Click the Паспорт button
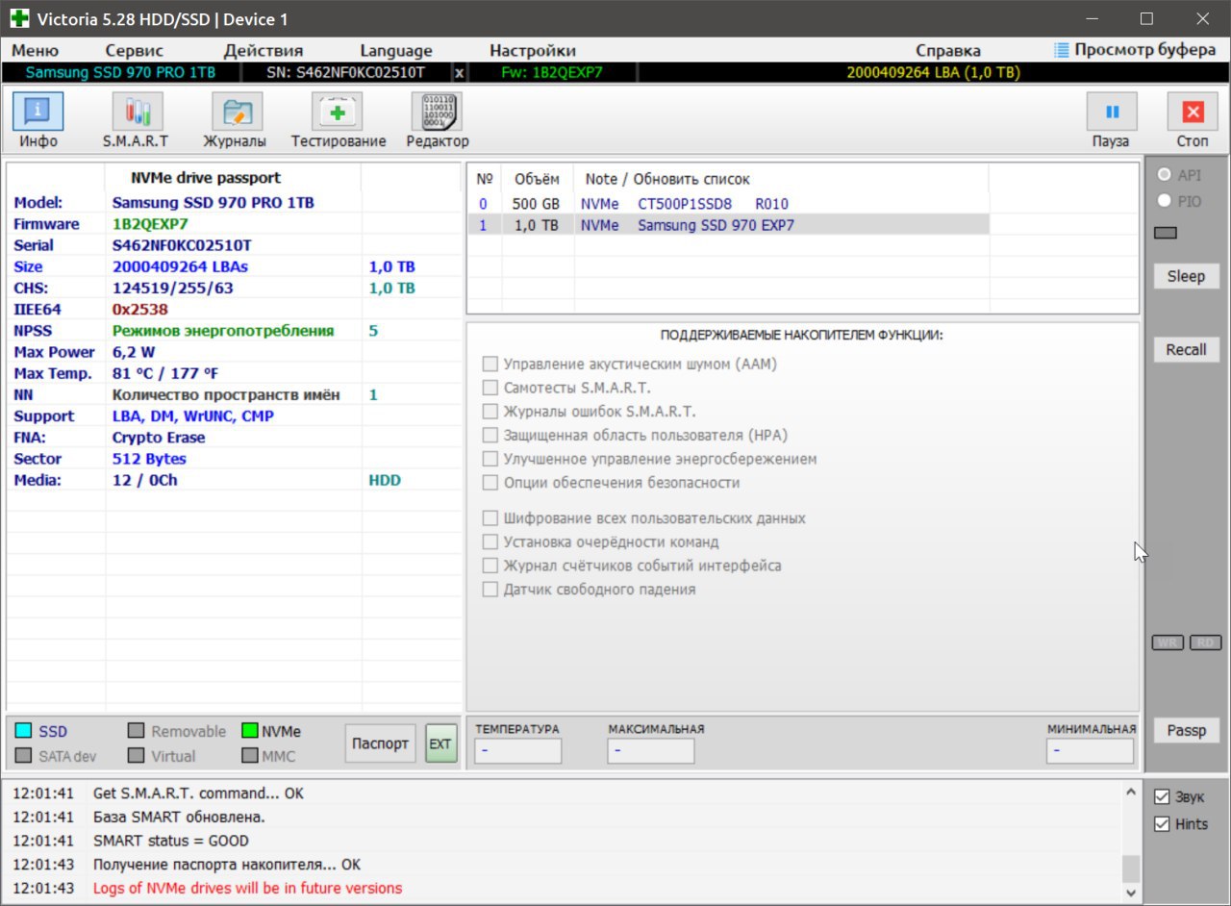Viewport: 1231px width, 906px height. (x=380, y=743)
